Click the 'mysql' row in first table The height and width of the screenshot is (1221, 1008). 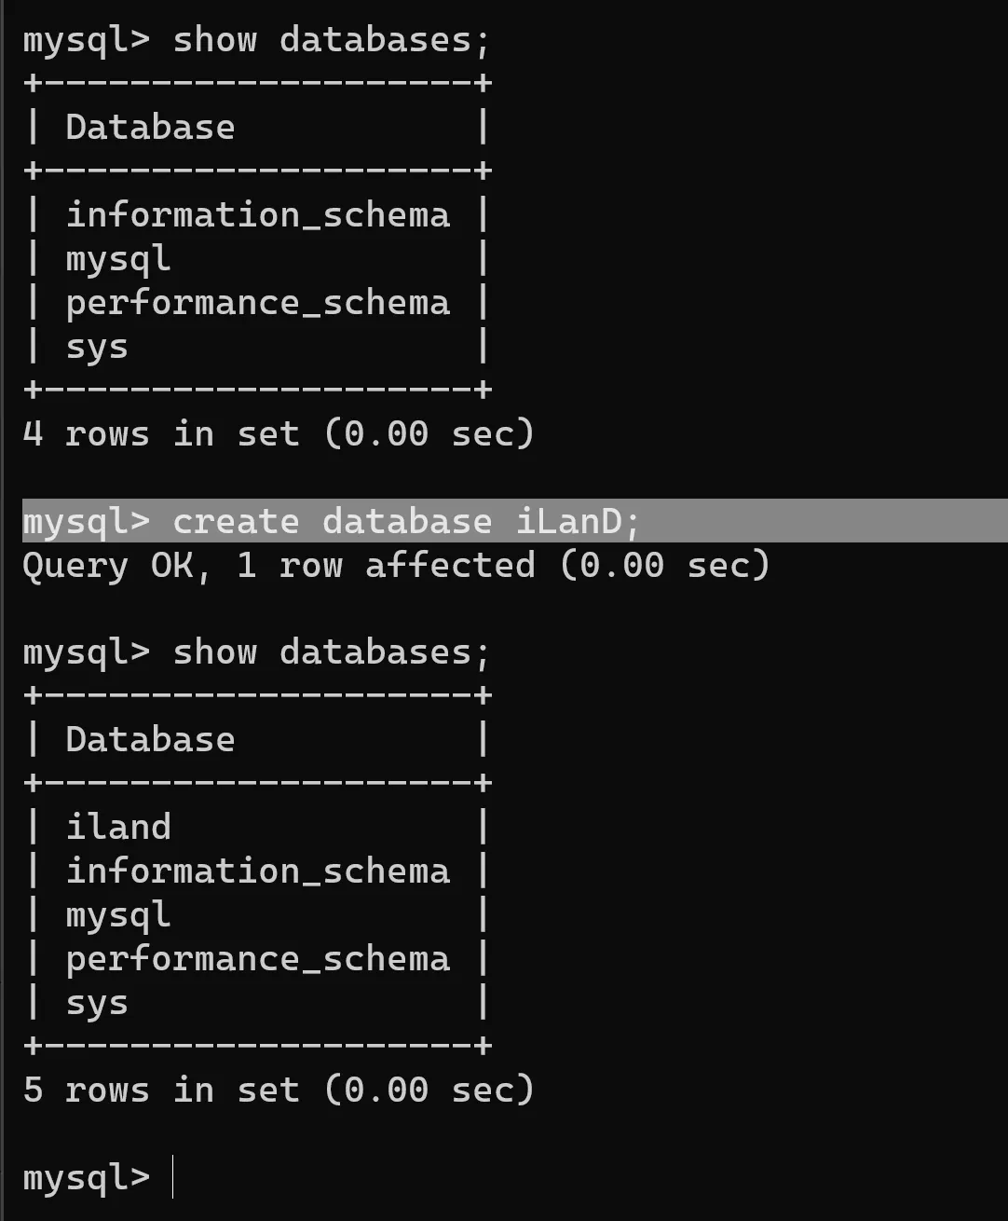point(118,259)
